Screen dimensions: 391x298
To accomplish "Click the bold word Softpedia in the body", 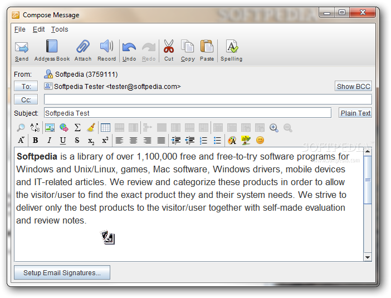I will click(x=37, y=157).
